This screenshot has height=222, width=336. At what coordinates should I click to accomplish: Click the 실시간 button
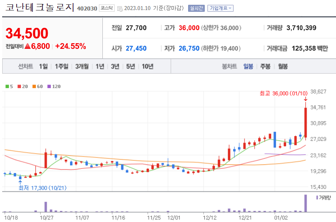(x=196, y=8)
